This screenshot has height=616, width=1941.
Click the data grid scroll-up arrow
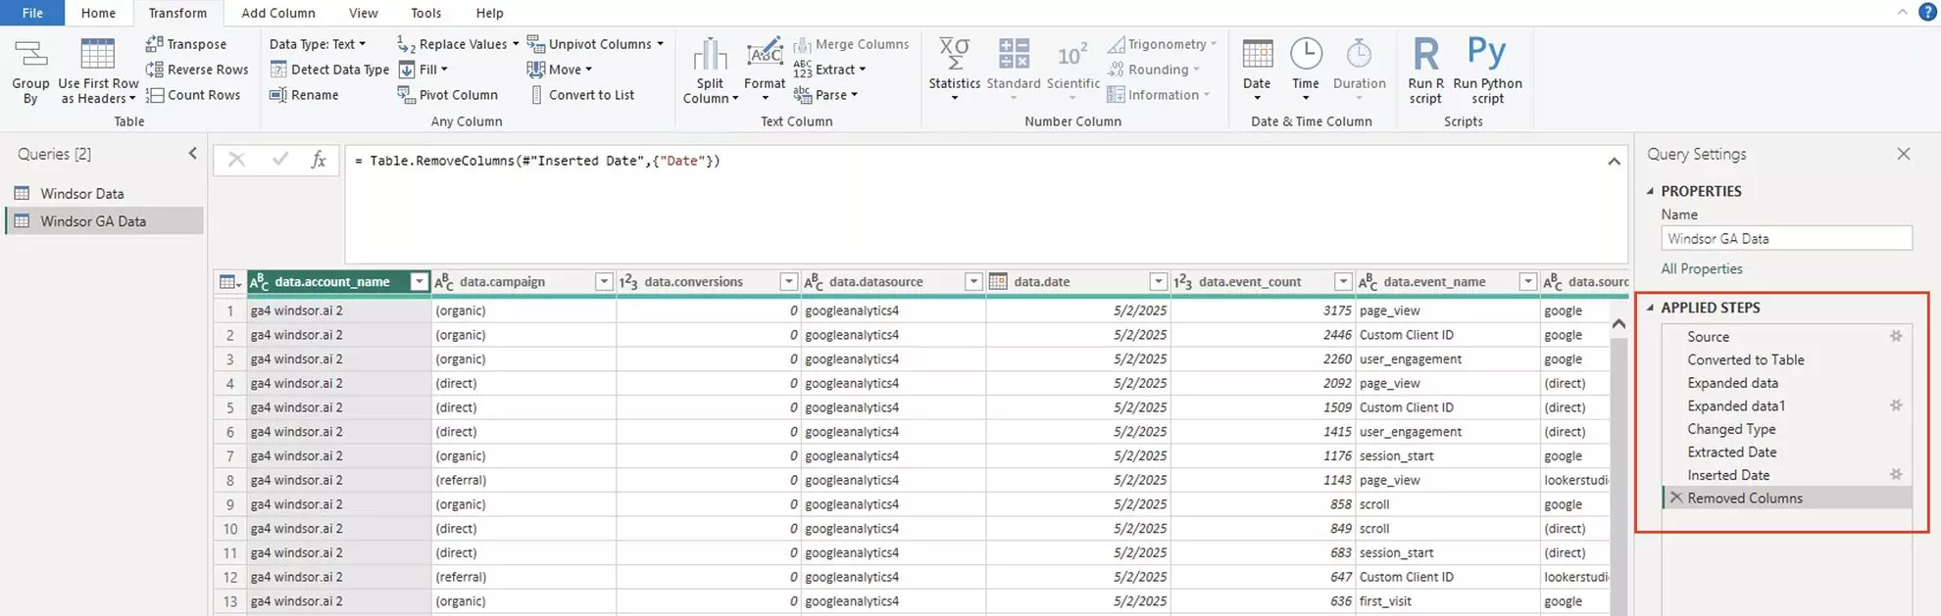(1618, 323)
